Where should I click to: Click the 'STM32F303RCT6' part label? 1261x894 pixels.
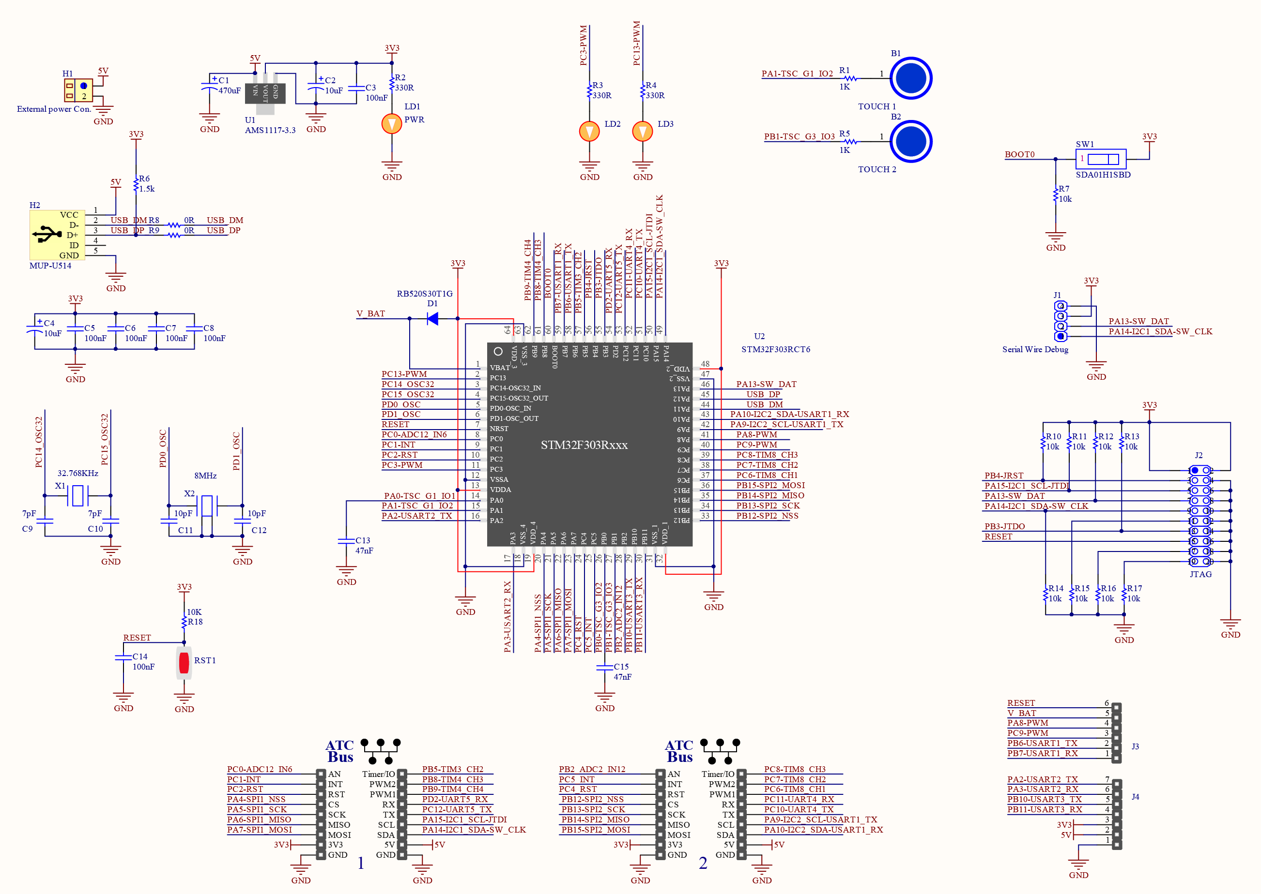(x=776, y=350)
